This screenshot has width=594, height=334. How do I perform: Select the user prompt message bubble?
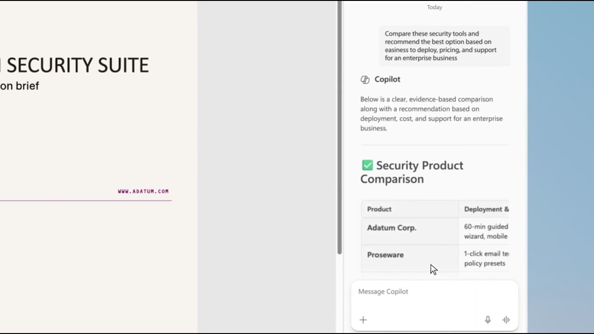coord(444,45)
